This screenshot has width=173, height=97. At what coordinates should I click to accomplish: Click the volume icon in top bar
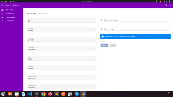click(x=167, y=1)
